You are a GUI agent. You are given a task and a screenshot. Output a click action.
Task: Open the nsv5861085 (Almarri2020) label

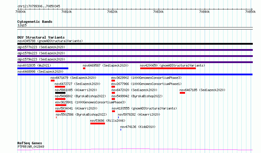click(76, 90)
